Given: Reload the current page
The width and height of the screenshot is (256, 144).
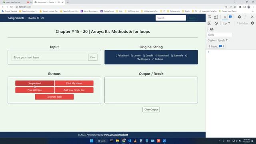Looking at the screenshot, I should click(x=12, y=7).
